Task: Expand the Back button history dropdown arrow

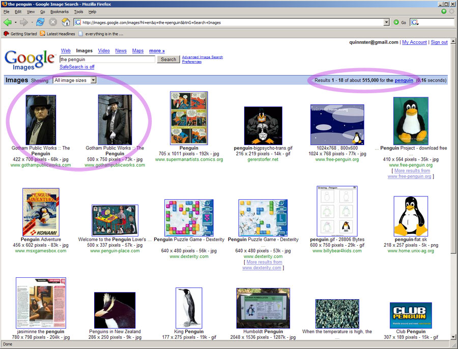Action: (15, 22)
